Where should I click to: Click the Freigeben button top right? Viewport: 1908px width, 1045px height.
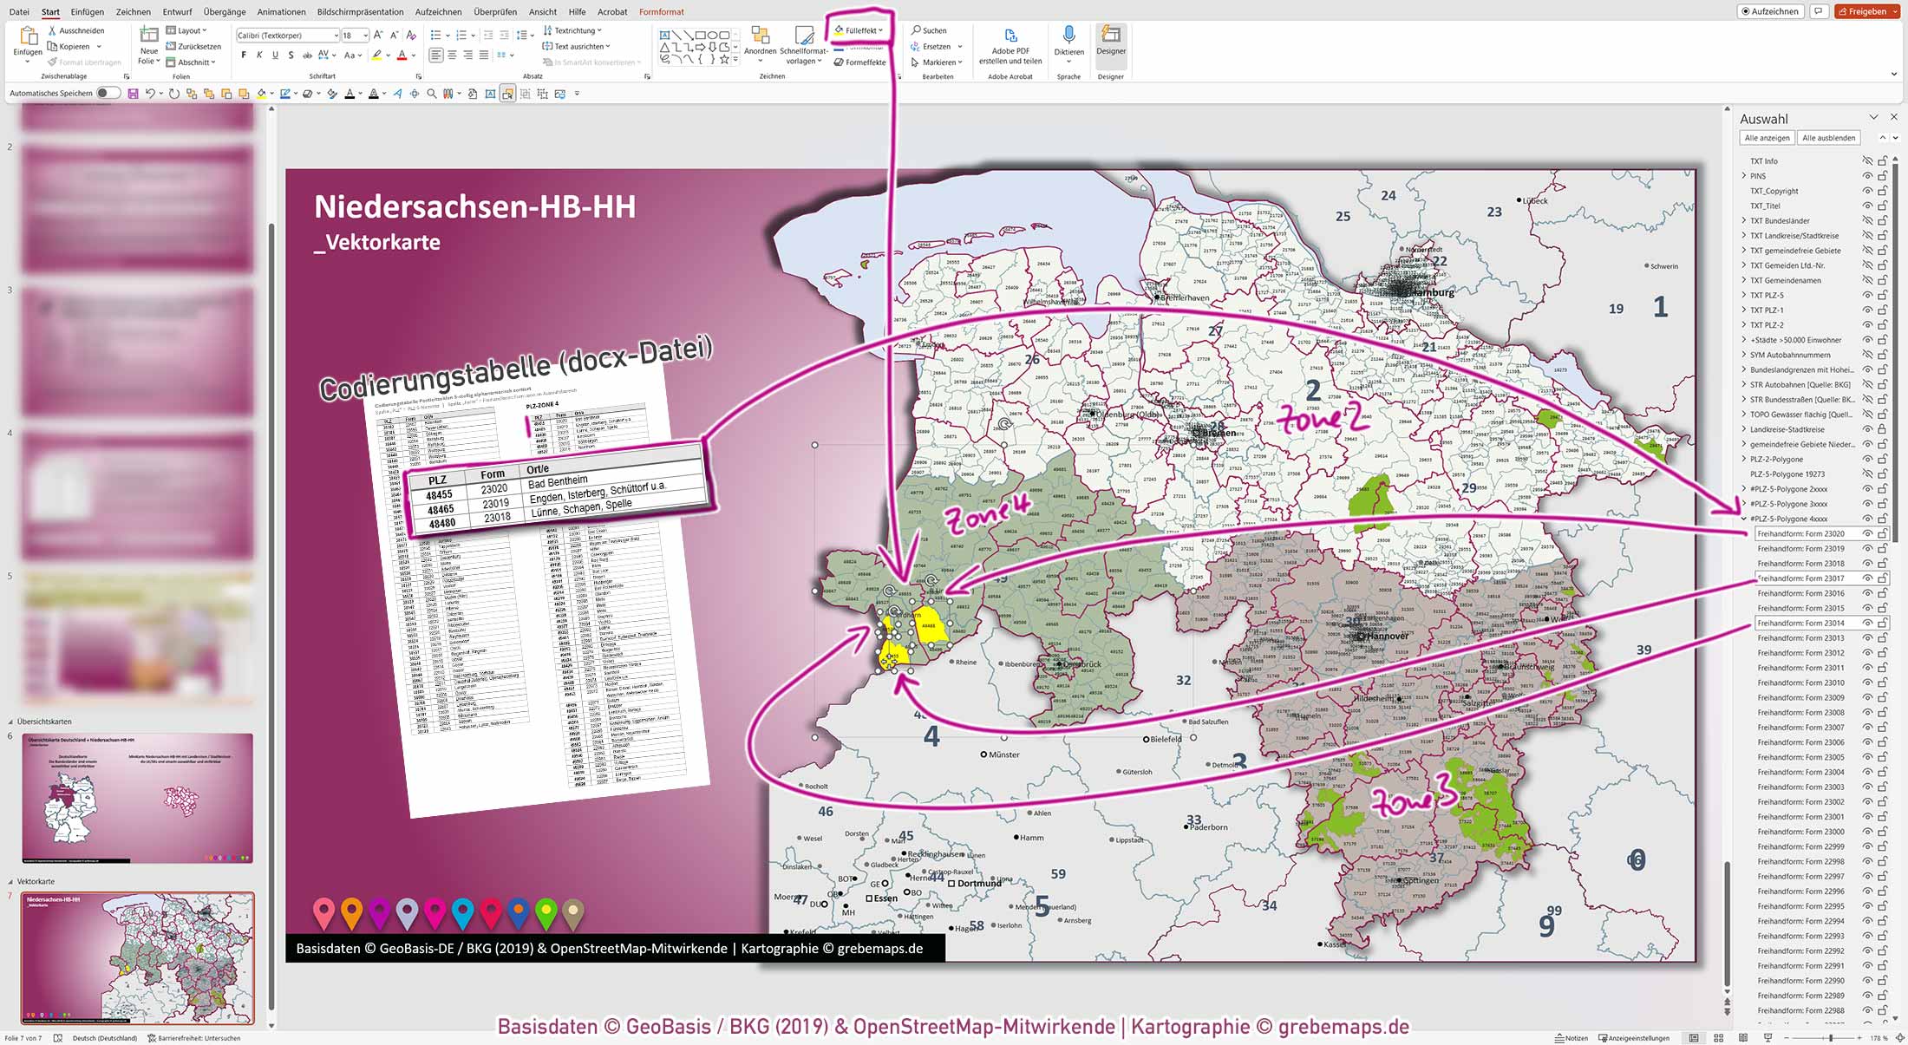pyautogui.click(x=1866, y=11)
